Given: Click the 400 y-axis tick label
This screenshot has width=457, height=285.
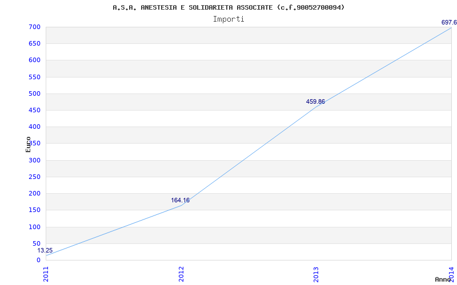Looking at the screenshot, I should point(35,127).
